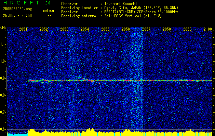Click the Observer field label
This screenshot has width=215, height=136.
pos(69,4)
